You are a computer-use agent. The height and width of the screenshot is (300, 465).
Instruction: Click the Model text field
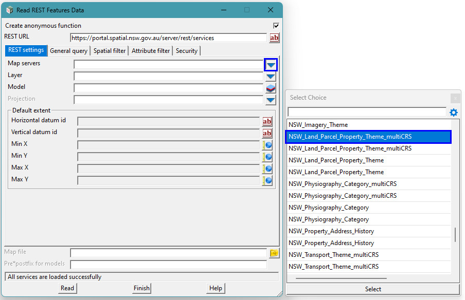point(168,88)
